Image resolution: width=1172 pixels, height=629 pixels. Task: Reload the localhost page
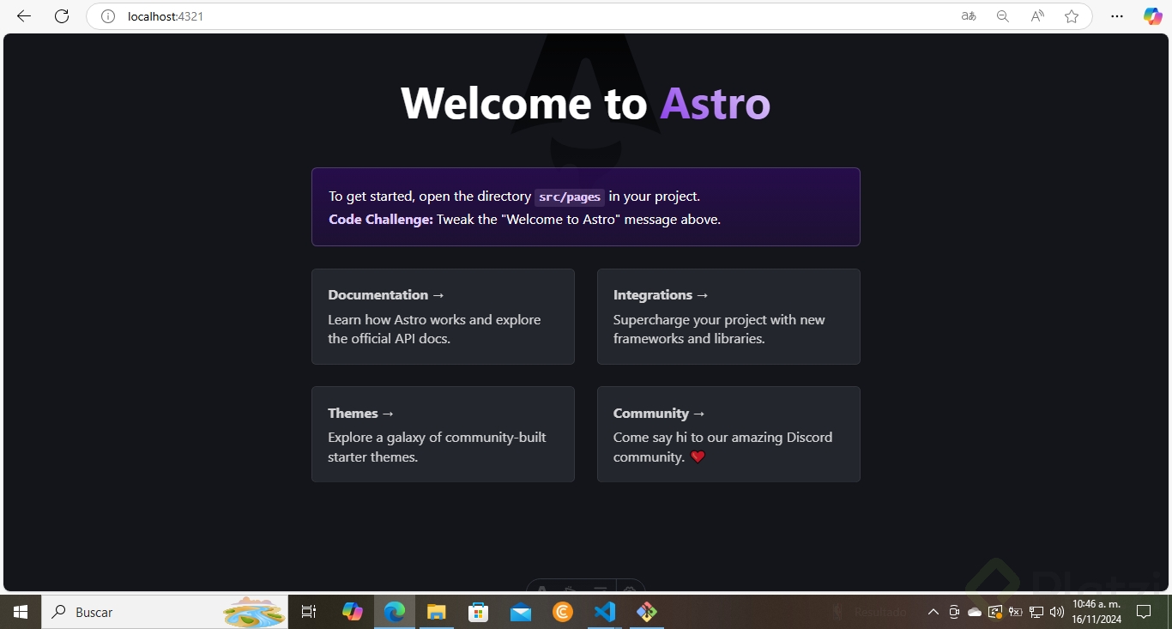tap(62, 16)
